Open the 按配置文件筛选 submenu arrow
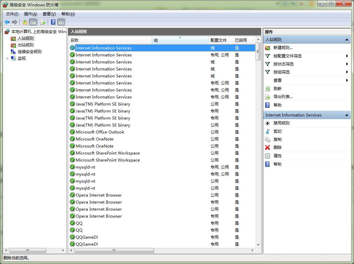This screenshot has height=264, width=354. coord(347,56)
